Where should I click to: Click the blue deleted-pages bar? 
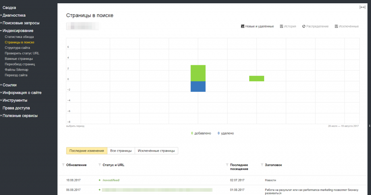(x=198, y=86)
